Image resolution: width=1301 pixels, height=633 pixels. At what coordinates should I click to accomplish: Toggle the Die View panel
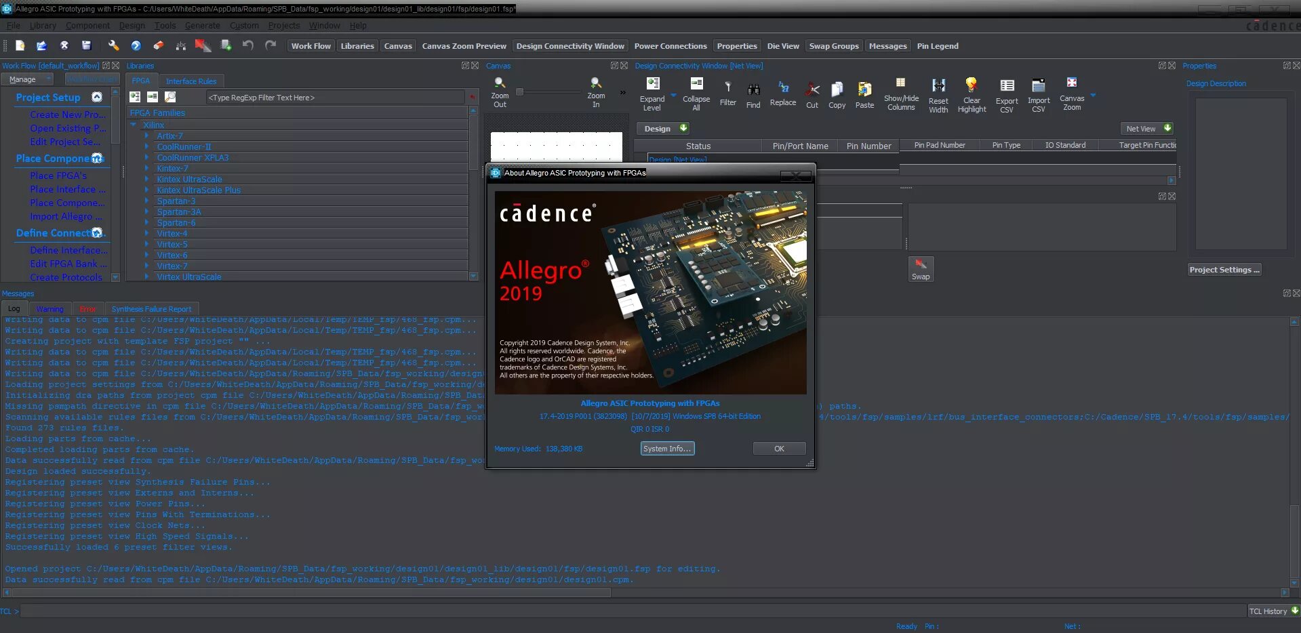pos(783,46)
